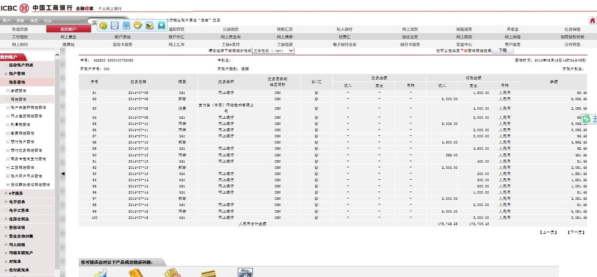Select 网上售货明细查询 in the sidebar

[x=26, y=116]
